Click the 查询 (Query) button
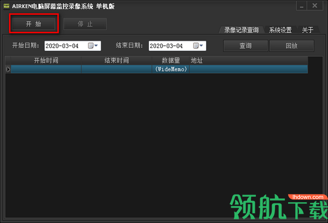This screenshot has height=223, width=328. (245, 46)
